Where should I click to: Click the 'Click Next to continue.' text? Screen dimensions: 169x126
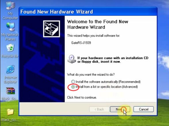tap(82, 98)
